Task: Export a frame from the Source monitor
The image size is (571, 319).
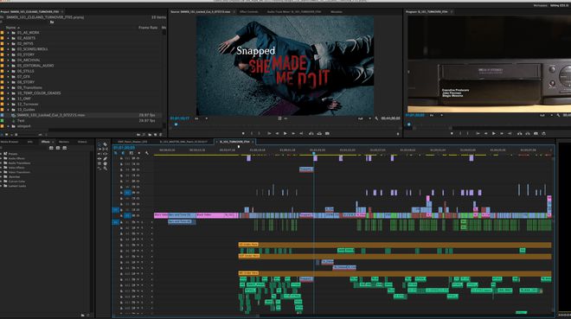Action: click(327, 133)
